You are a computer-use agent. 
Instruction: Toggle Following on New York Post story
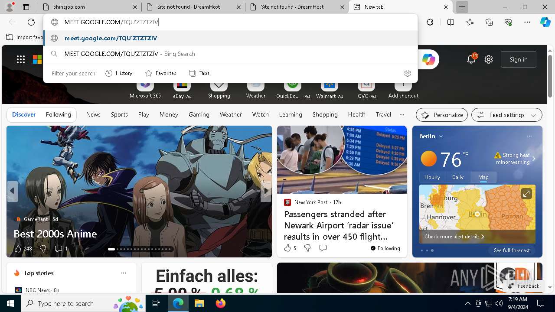[x=385, y=248]
